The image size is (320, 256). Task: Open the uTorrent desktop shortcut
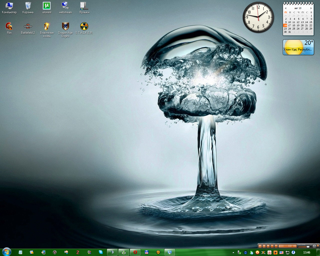[x=47, y=6]
